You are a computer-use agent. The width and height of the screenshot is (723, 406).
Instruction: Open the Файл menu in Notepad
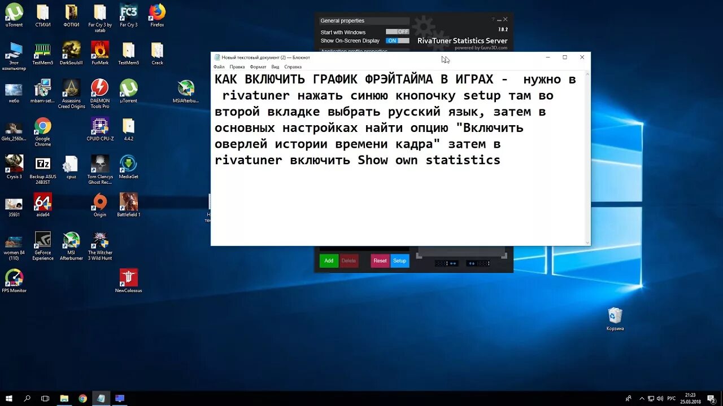coord(219,67)
